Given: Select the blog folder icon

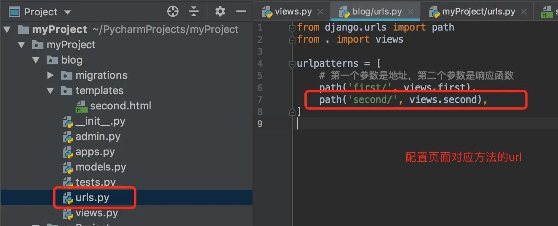Looking at the screenshot, I should tap(52, 60).
